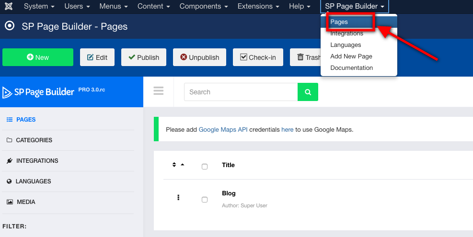Click the sort order arrows icon
The height and width of the screenshot is (237, 473).
[174, 165]
